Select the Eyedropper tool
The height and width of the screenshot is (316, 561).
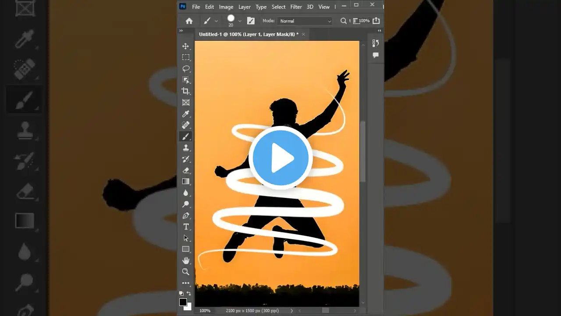186,114
